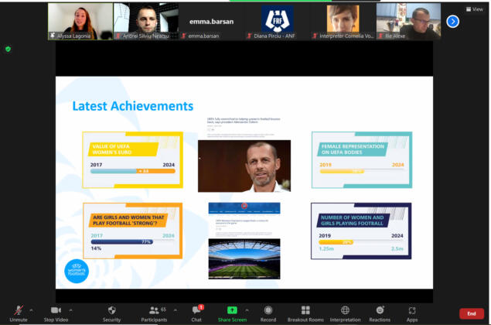Click the green Share Screen button
Screen dimensions: 491x325
(232, 313)
